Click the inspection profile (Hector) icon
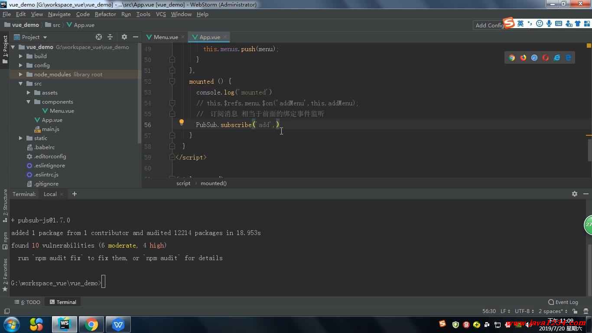The width and height of the screenshot is (592, 333). [x=585, y=311]
